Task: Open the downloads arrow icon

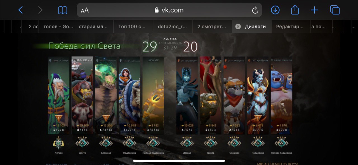Action: (275, 10)
